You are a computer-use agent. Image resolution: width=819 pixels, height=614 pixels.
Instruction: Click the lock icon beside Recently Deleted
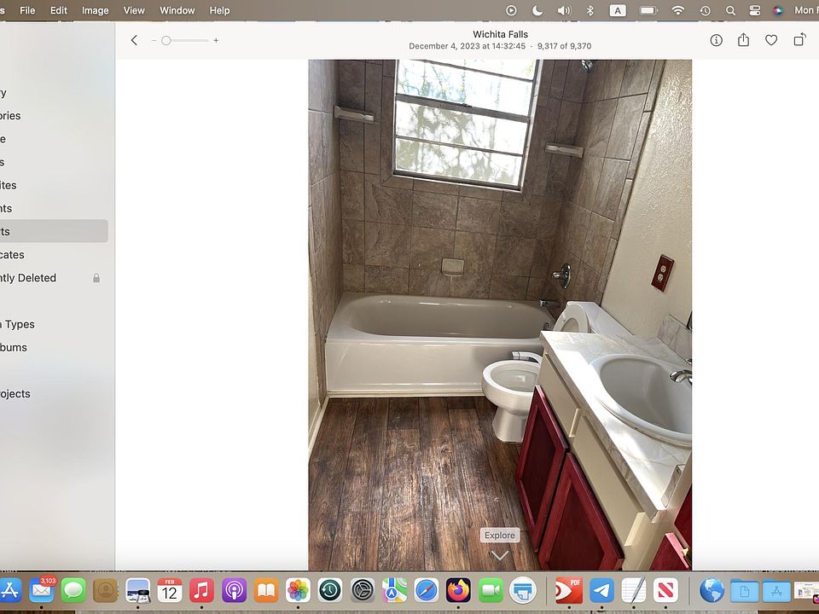96,278
